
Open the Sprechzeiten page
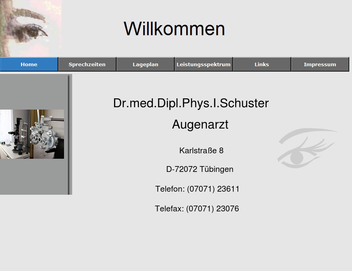coord(87,64)
